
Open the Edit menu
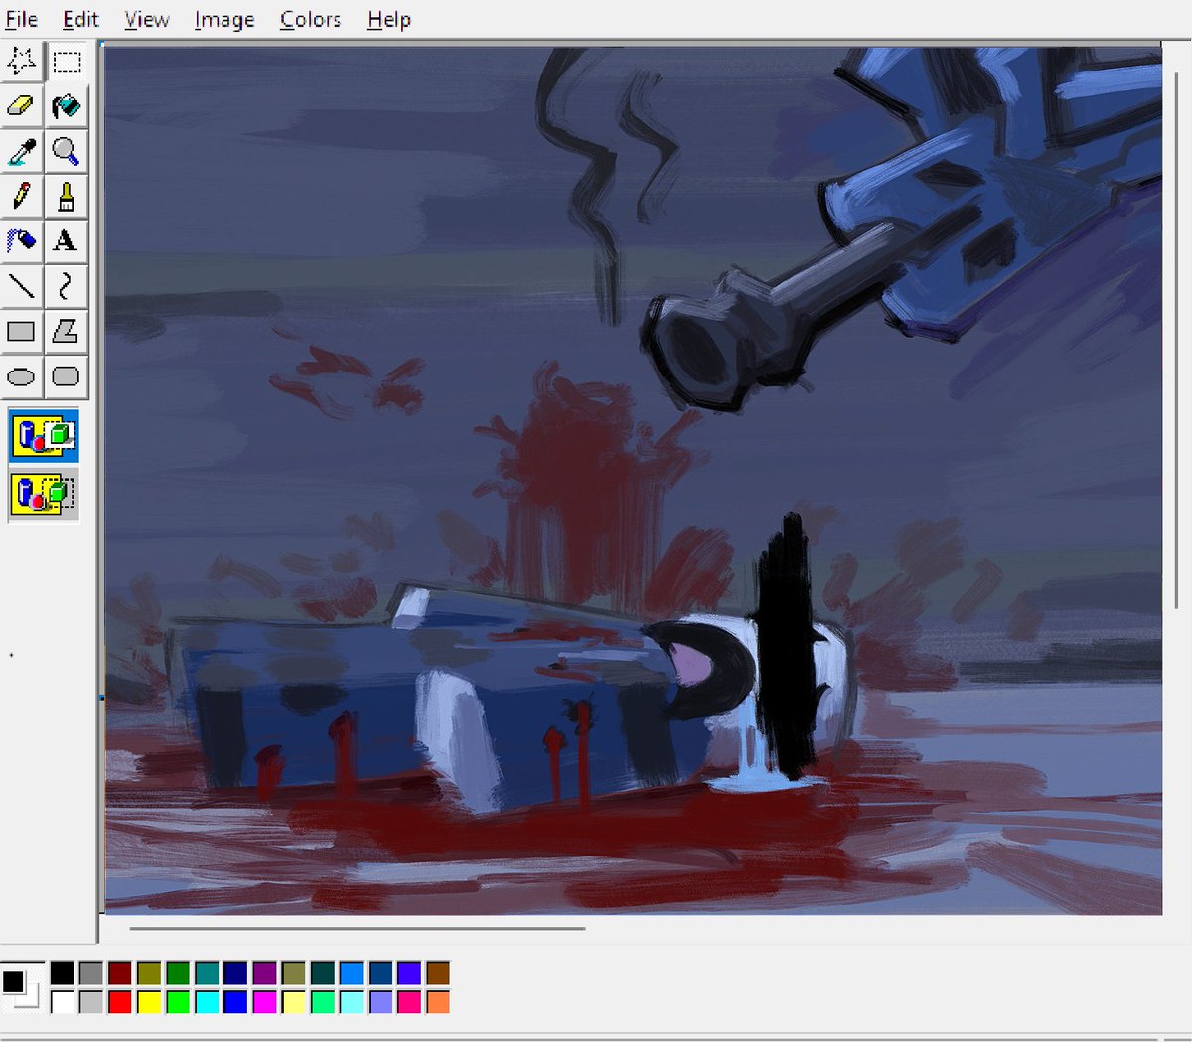pyautogui.click(x=80, y=19)
